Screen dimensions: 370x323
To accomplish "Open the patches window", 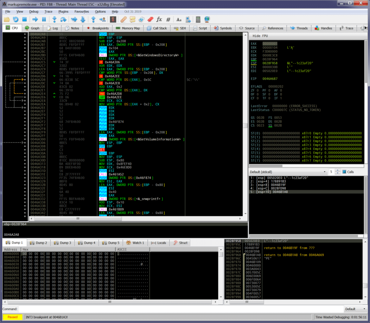I will (x=123, y=19).
